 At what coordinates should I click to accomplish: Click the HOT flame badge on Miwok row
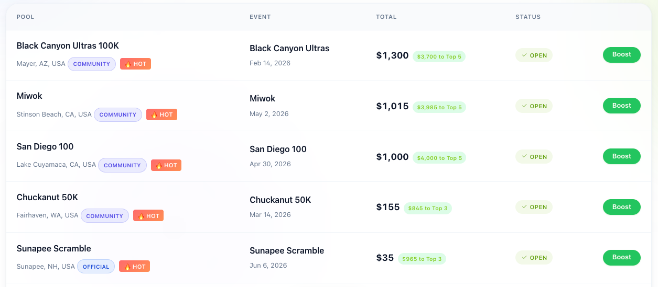pyautogui.click(x=161, y=114)
